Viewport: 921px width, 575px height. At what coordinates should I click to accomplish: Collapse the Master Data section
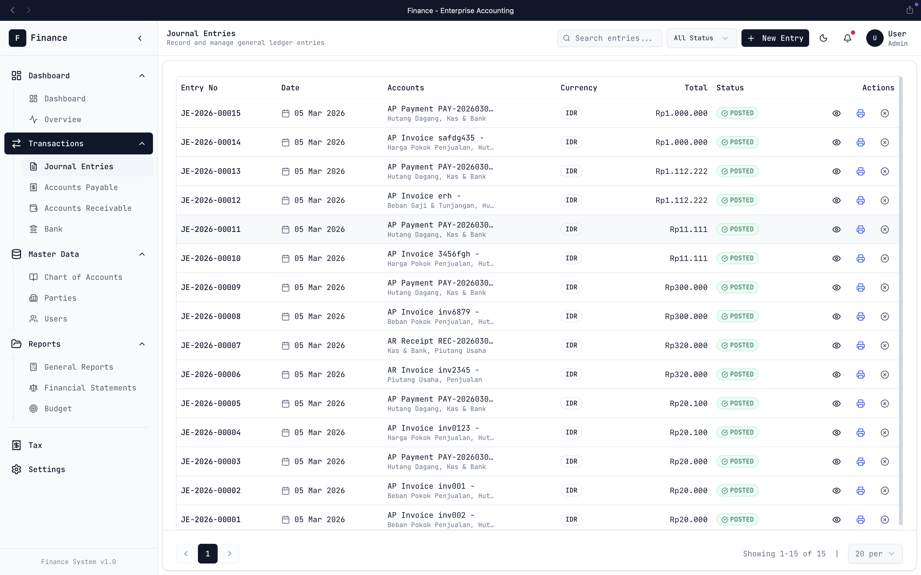point(142,254)
